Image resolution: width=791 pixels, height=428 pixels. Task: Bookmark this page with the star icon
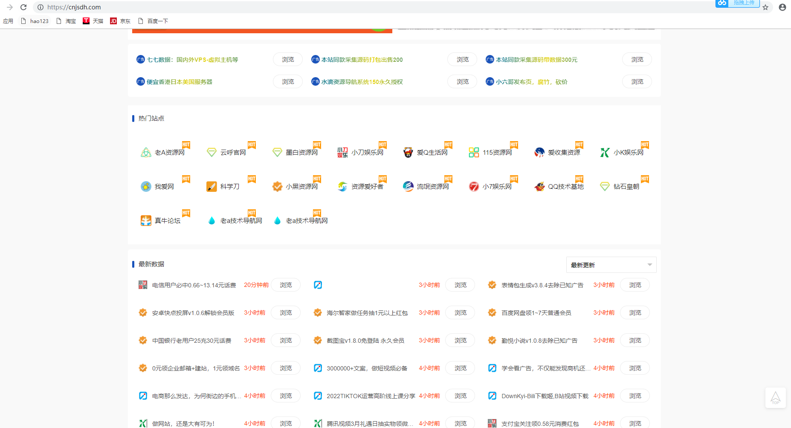pyautogui.click(x=765, y=7)
